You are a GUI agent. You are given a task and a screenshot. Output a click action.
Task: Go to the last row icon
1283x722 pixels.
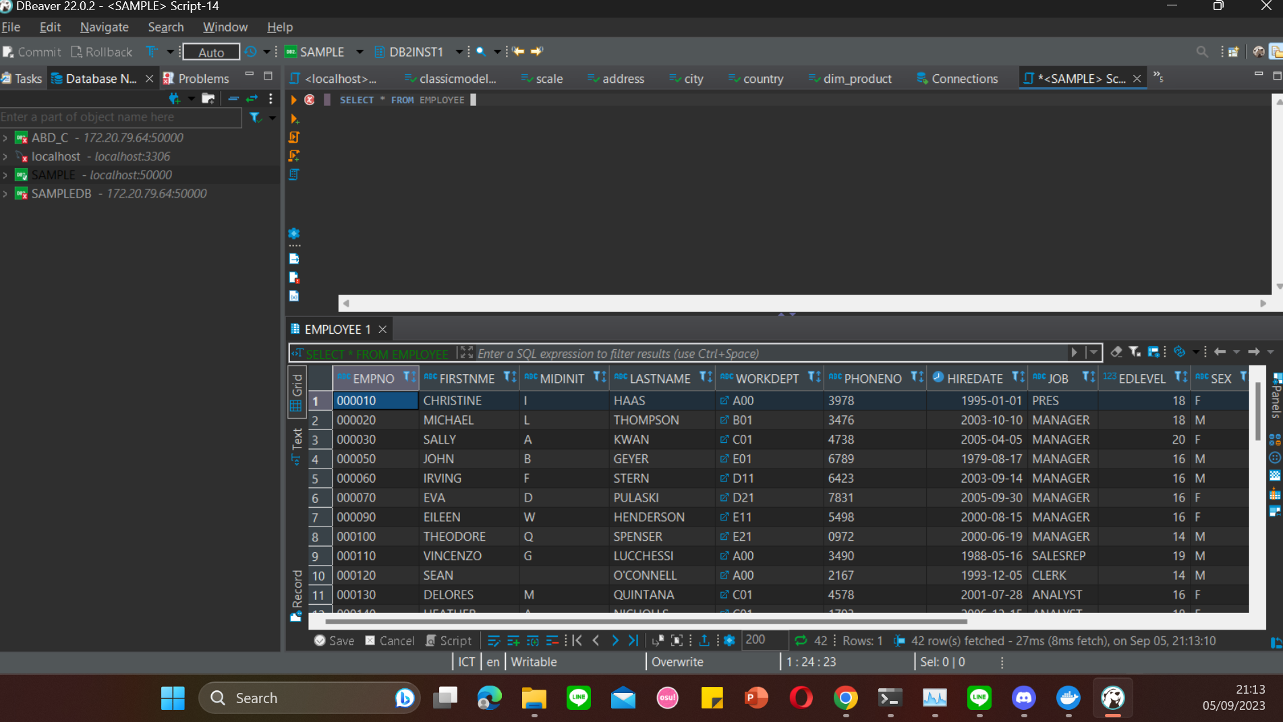[633, 640]
